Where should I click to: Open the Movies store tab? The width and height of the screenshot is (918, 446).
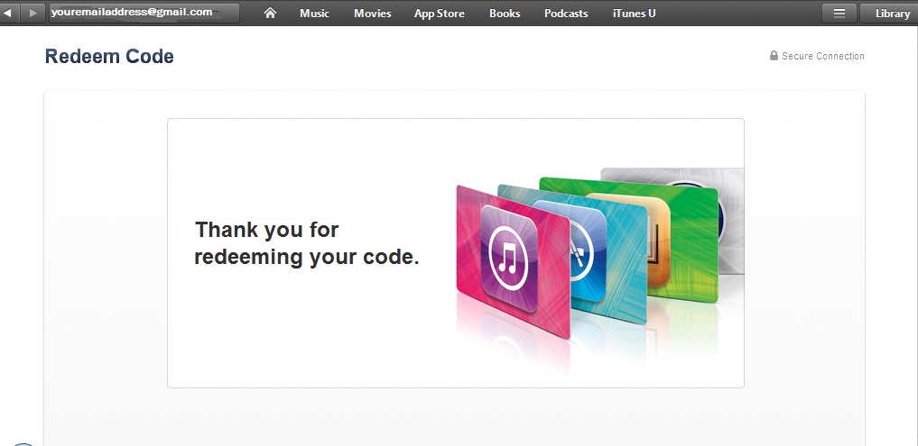(373, 13)
